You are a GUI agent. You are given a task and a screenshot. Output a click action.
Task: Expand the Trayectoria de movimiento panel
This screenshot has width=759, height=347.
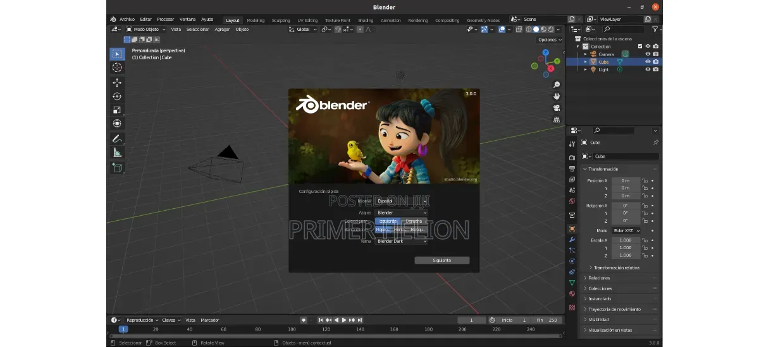point(620,309)
